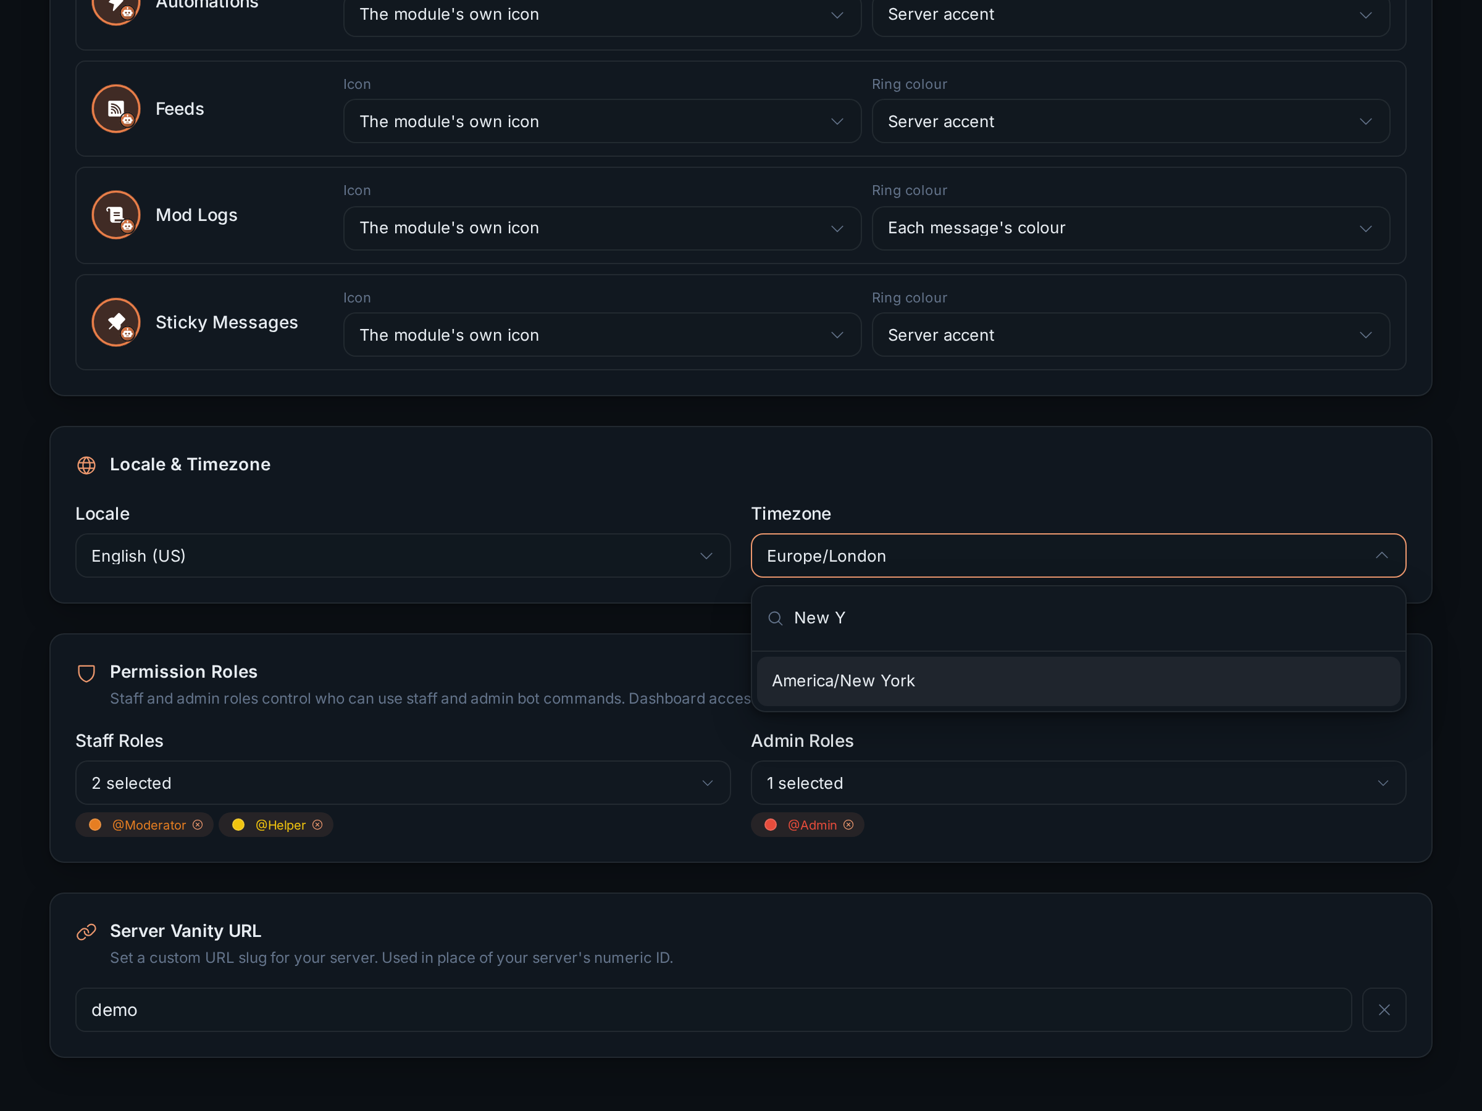Remove the @Helper role chip
Image resolution: width=1482 pixels, height=1111 pixels.
point(317,825)
